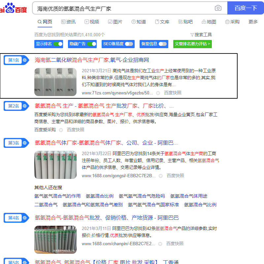Screen dimensions: 264x264
Task: Switch to the 视频 tab
Action: click(92, 22)
